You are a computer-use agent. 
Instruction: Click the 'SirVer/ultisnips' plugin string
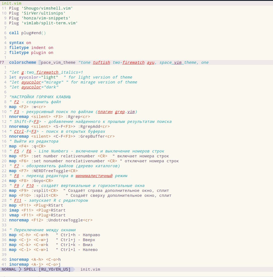coord(43,13)
